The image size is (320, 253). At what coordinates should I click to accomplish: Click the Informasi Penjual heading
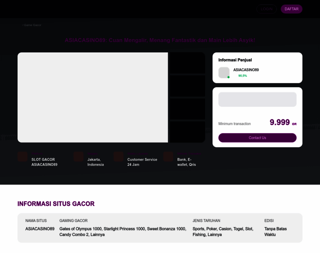pos(235,60)
